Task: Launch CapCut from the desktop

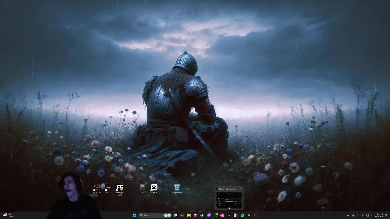Action: point(154,189)
